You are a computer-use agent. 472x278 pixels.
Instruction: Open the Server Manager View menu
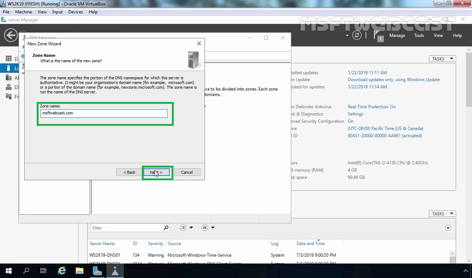pyautogui.click(x=438, y=35)
